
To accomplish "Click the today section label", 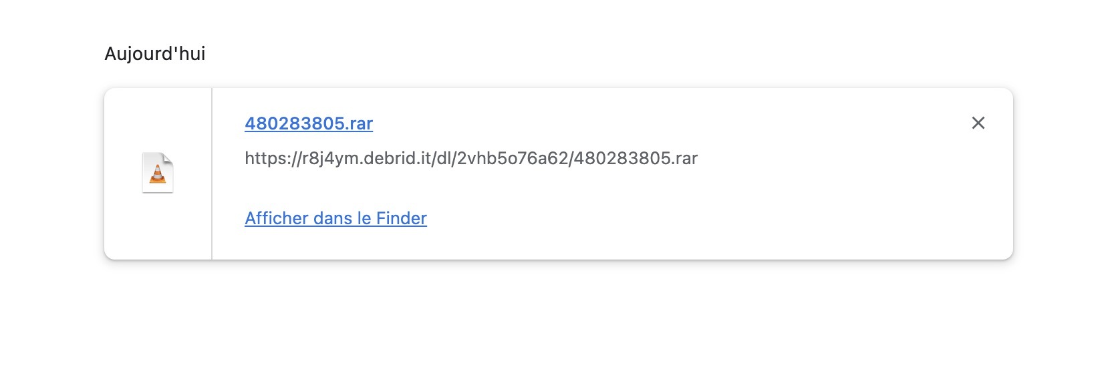I will tap(155, 53).
